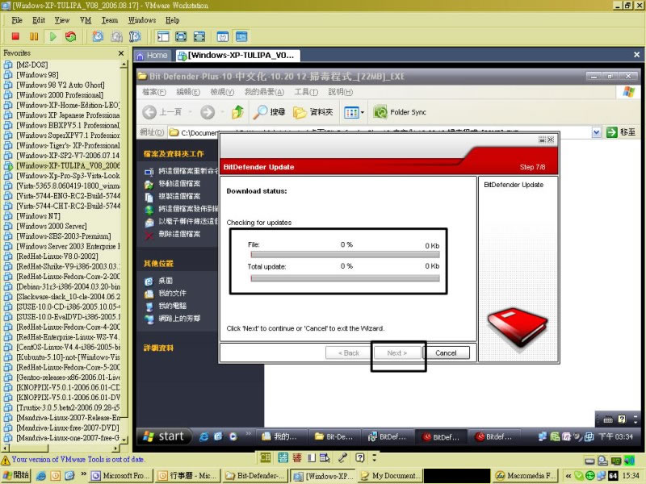646x484 pixels.
Task: Click the Explorer up folder icon
Action: pyautogui.click(x=237, y=112)
